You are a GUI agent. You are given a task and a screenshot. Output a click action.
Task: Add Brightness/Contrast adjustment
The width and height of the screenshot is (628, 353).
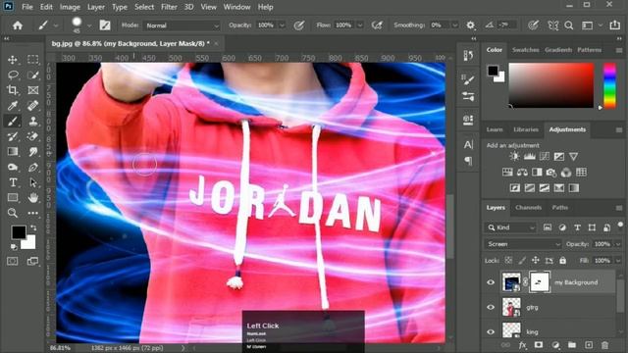(x=514, y=157)
